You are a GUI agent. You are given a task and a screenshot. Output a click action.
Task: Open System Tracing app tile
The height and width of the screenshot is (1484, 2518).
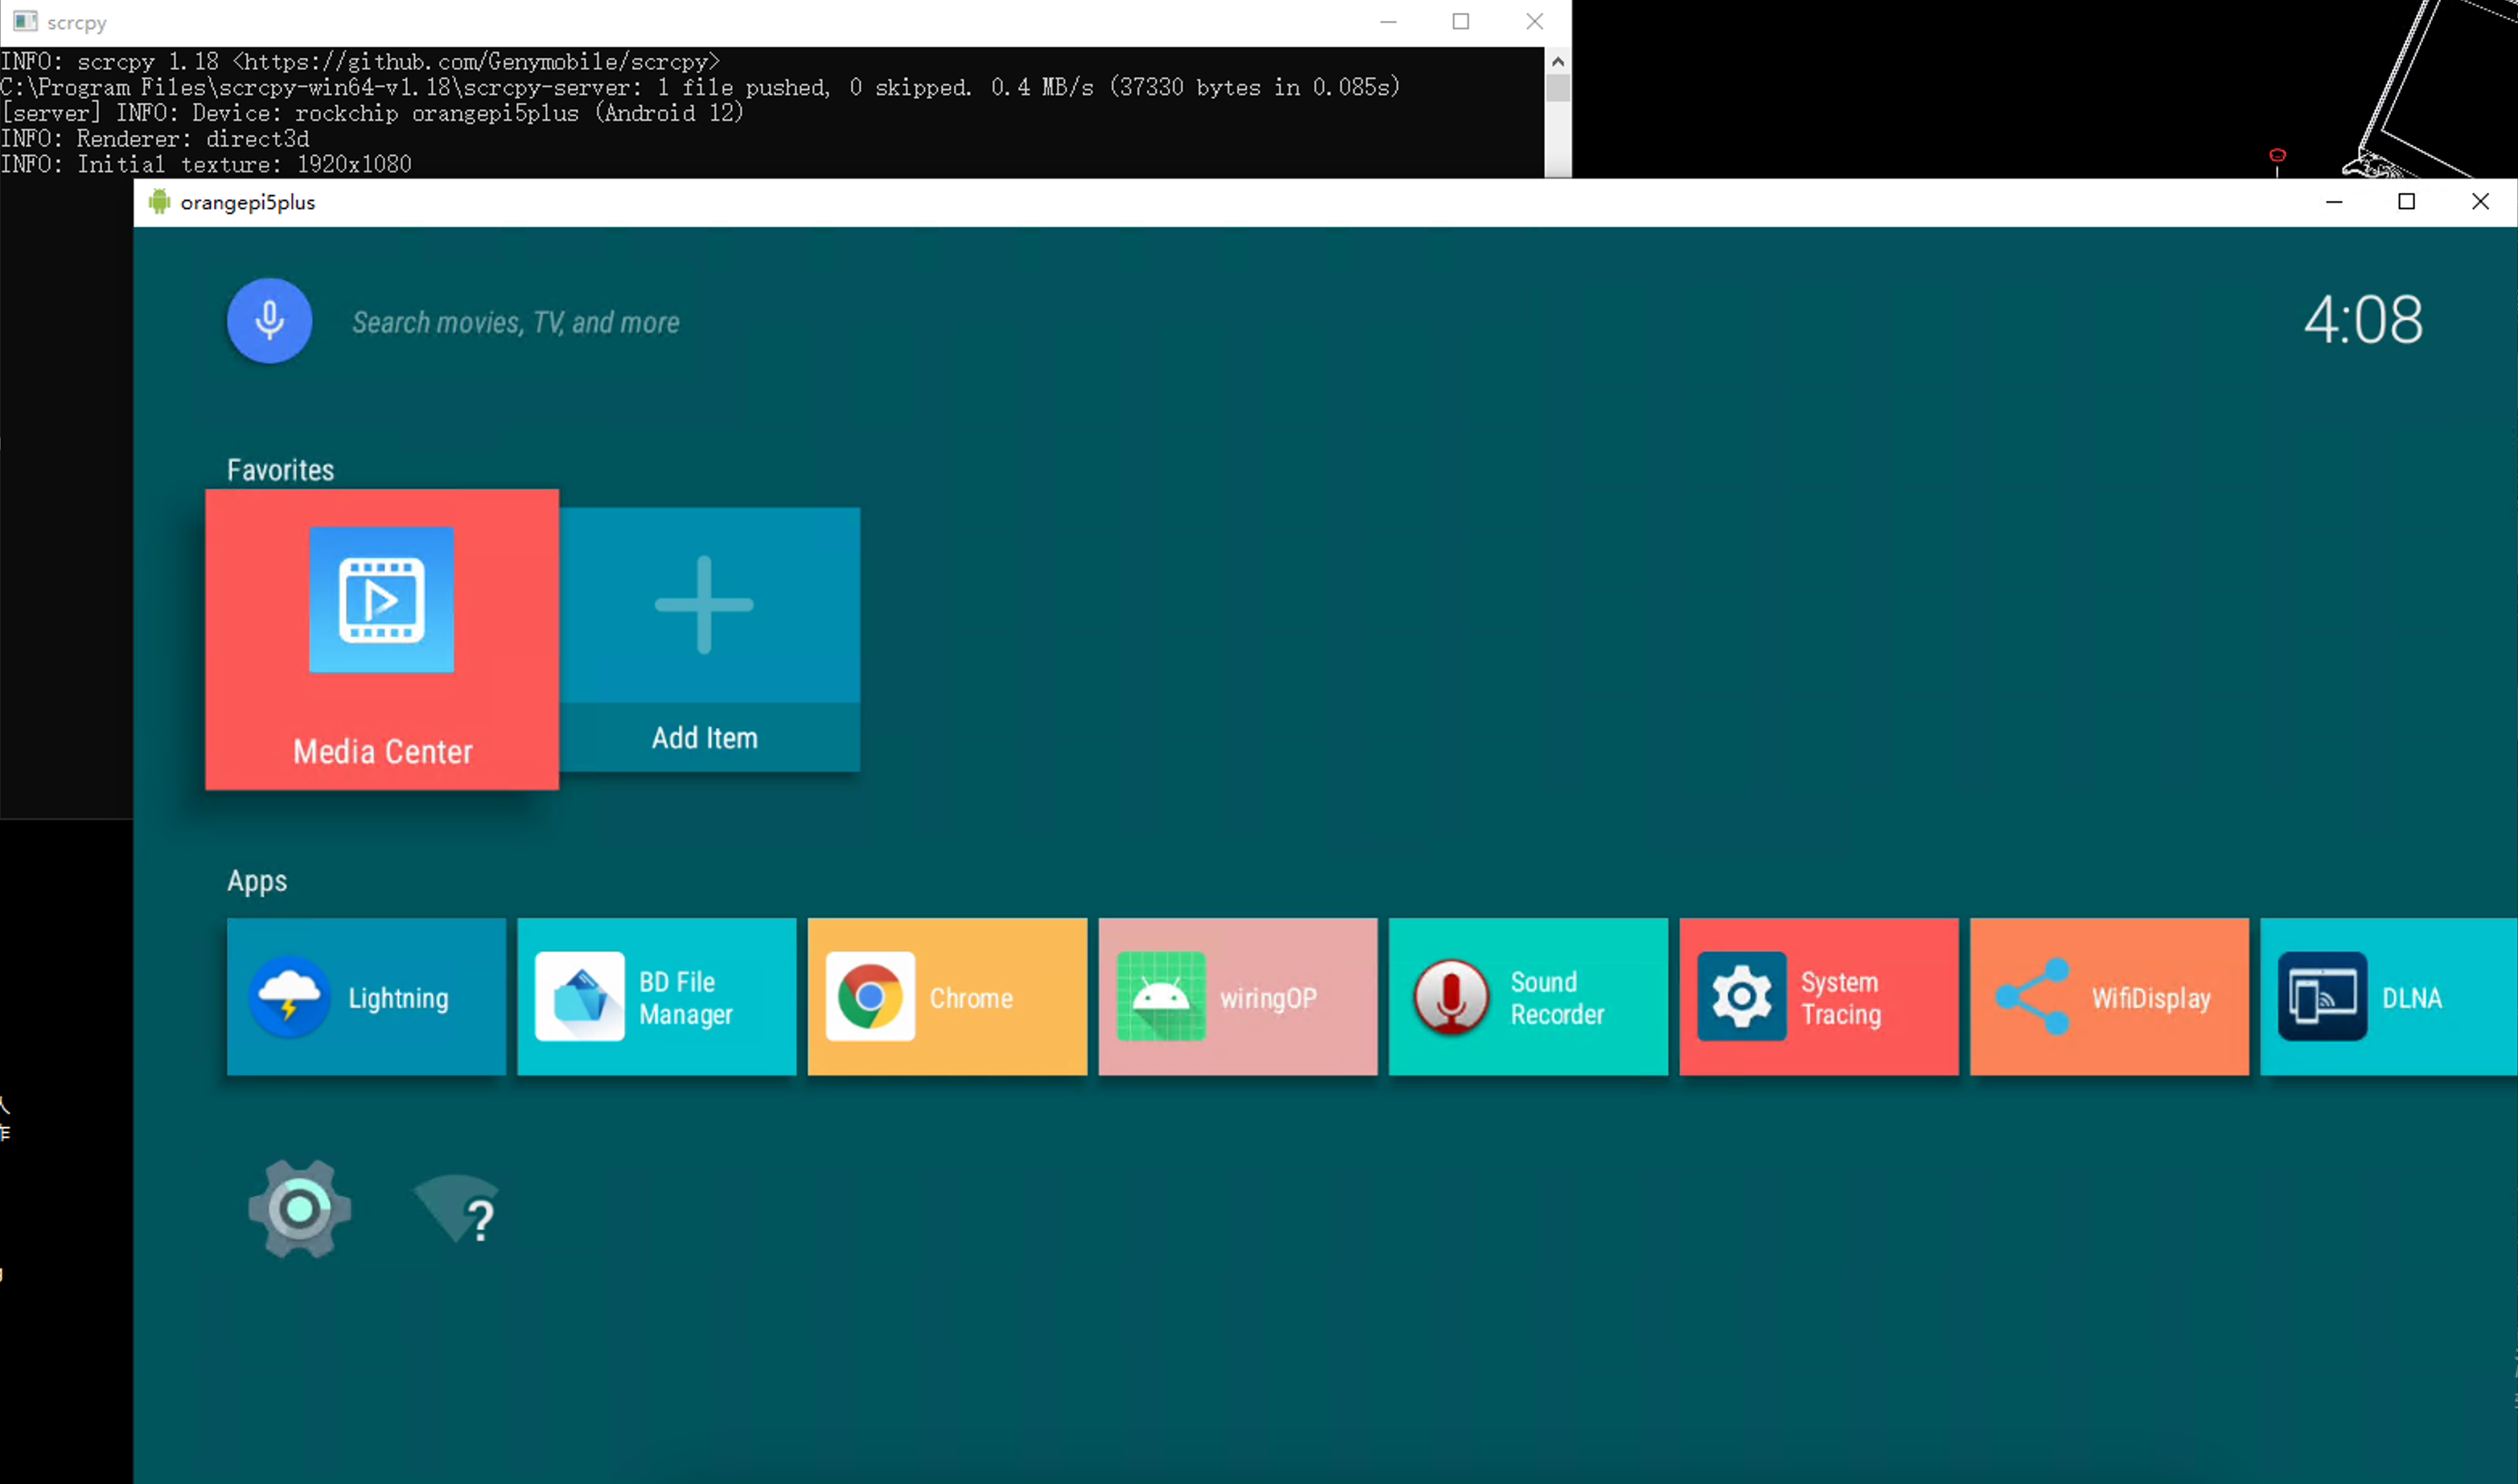click(x=1818, y=997)
